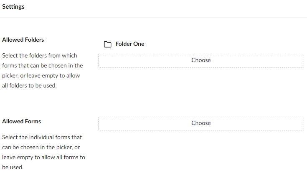Click text line "Select the individual forms that"
The image size is (307, 185).
point(42,137)
